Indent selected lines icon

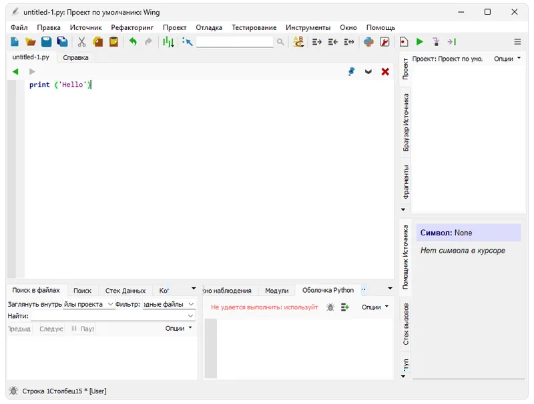[x=316, y=42]
